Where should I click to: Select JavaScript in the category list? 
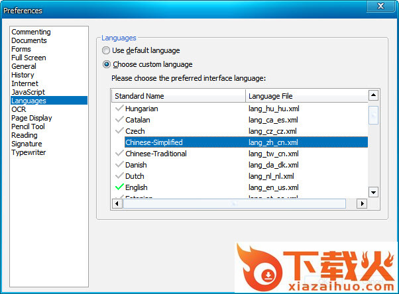(x=28, y=92)
